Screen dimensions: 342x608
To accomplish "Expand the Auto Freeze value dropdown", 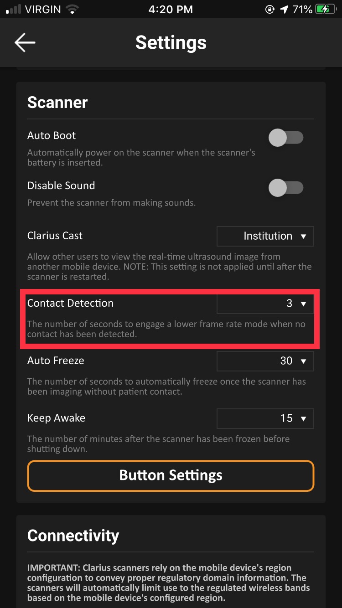I will [265, 361].
